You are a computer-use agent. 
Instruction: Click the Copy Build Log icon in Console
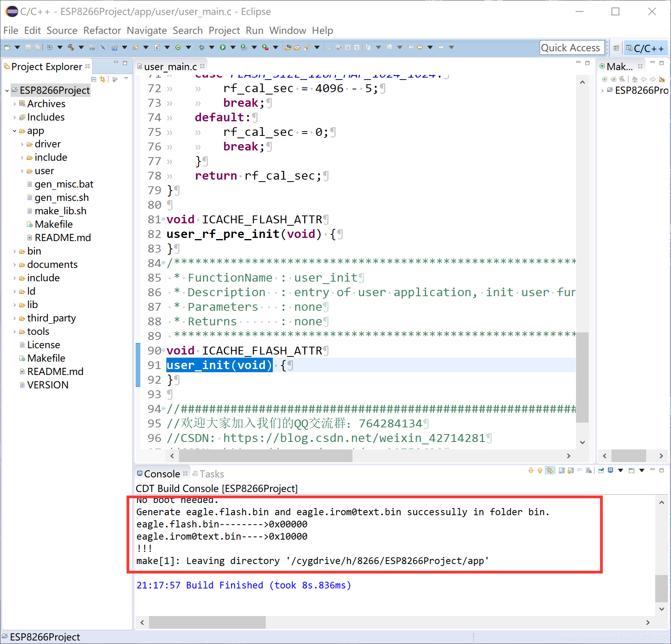pos(562,470)
